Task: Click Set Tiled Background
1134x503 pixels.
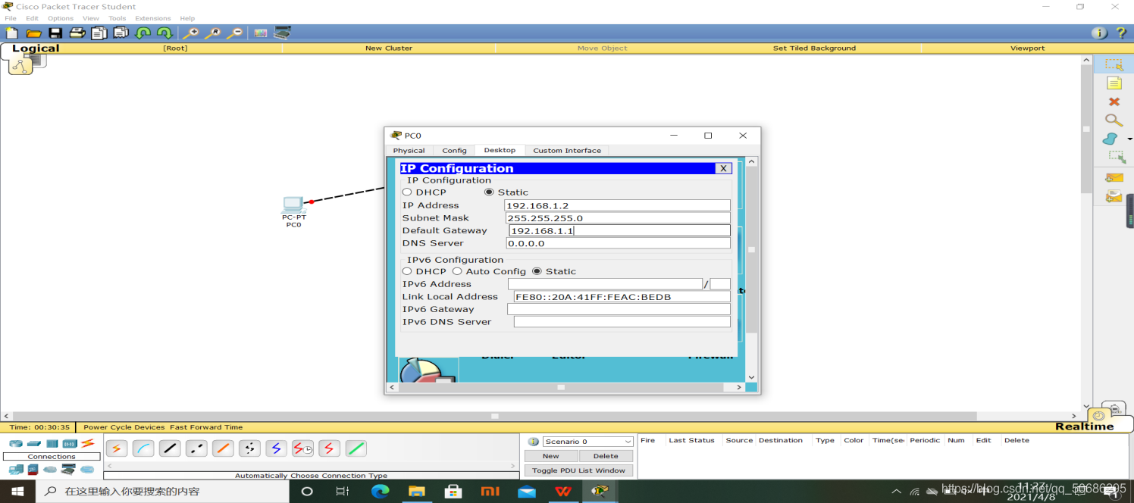Action: point(814,48)
